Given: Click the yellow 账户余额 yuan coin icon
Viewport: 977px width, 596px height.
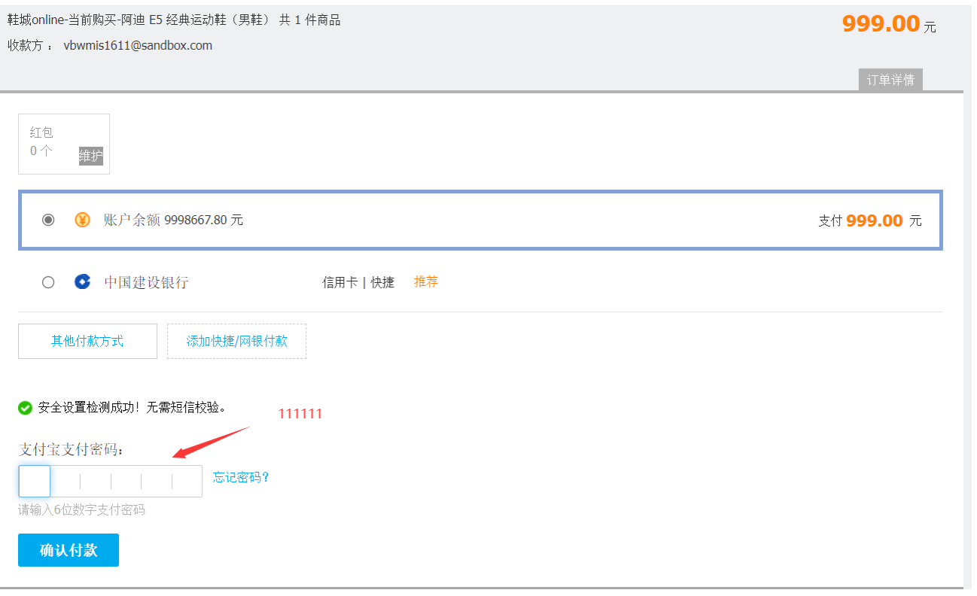Looking at the screenshot, I should pyautogui.click(x=82, y=220).
